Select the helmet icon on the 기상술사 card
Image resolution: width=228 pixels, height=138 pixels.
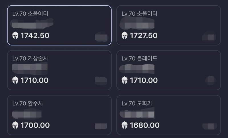[15, 80]
